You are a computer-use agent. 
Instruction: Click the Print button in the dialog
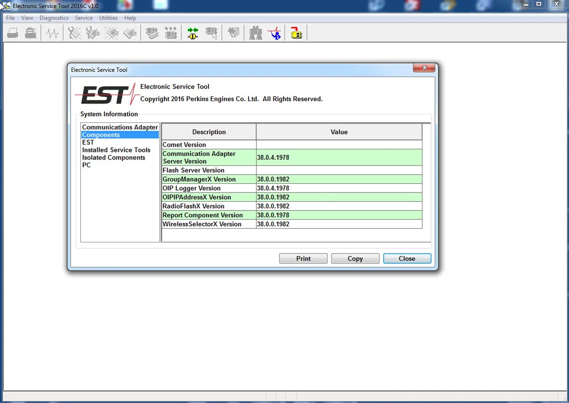(x=303, y=258)
